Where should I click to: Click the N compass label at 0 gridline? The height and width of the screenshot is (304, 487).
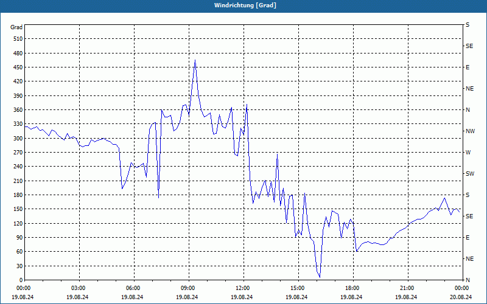pyautogui.click(x=468, y=280)
